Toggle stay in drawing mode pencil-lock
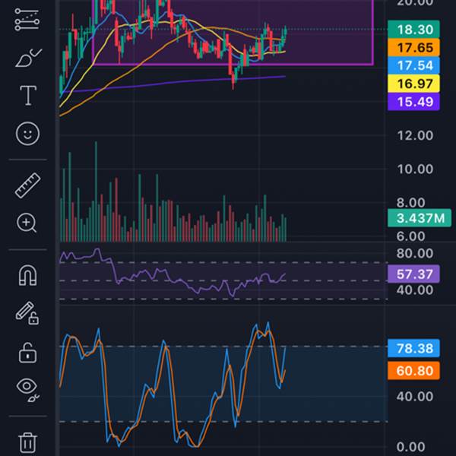456x456 pixels. (27, 313)
